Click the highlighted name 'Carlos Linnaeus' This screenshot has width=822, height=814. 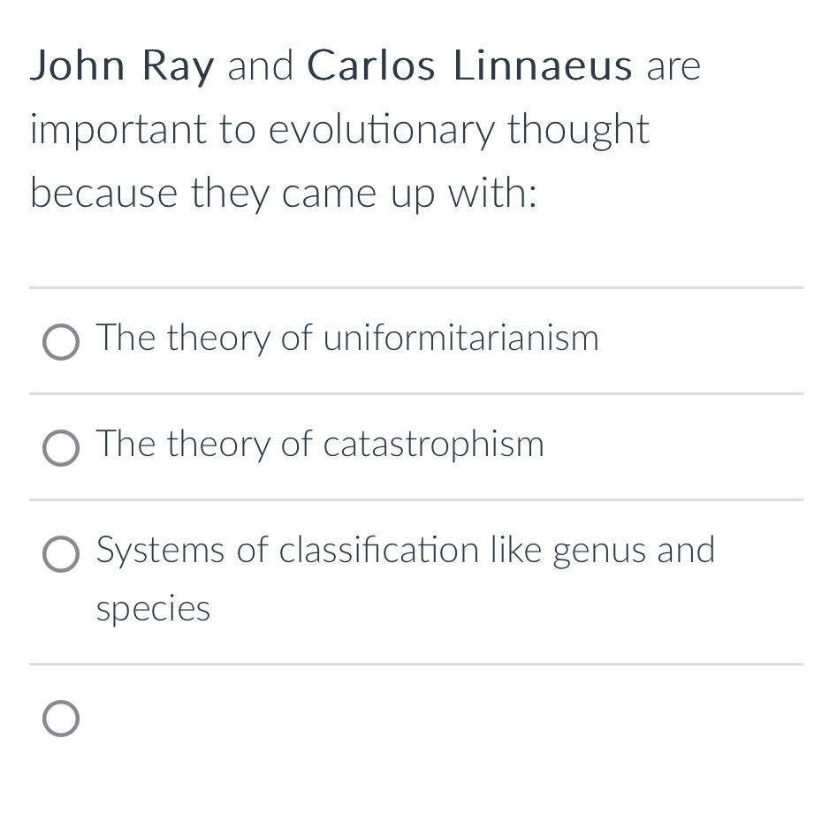point(469,65)
